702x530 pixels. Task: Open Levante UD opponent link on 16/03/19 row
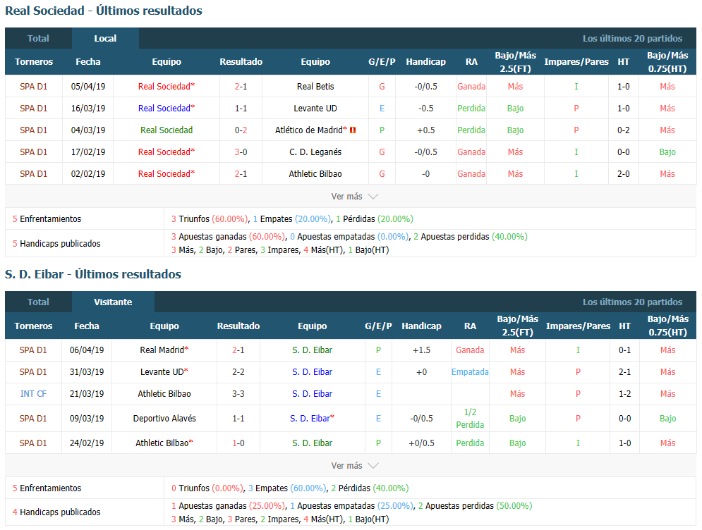tap(315, 109)
